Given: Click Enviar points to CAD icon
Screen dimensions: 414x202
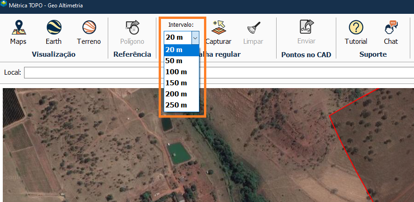Looking at the screenshot, I should tap(306, 29).
